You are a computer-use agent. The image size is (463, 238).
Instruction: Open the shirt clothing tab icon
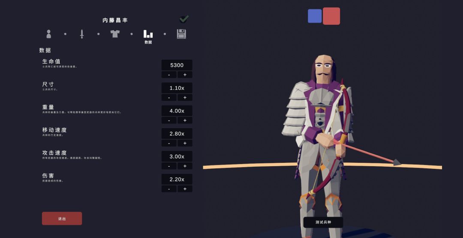[115, 33]
